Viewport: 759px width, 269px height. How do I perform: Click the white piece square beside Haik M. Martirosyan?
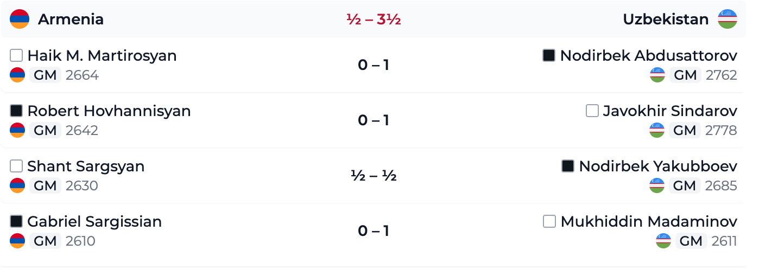tap(17, 55)
